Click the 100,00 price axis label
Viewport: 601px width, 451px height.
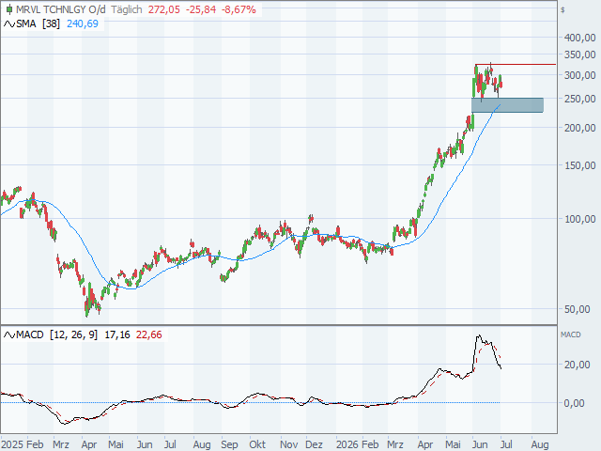point(580,219)
